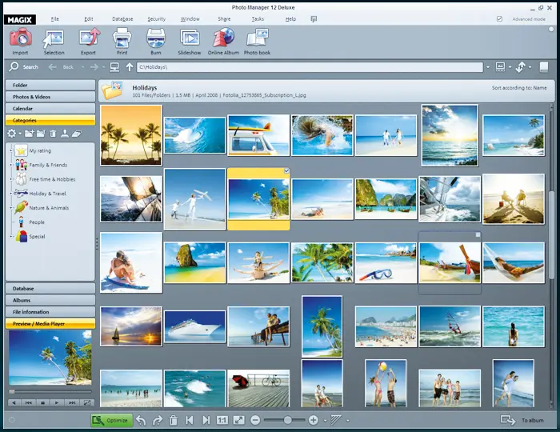Click the zoom in plus button

point(314,420)
